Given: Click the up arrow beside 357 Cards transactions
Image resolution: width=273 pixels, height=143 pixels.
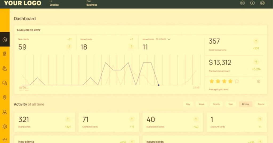Looking at the screenshot, I should [256, 41].
